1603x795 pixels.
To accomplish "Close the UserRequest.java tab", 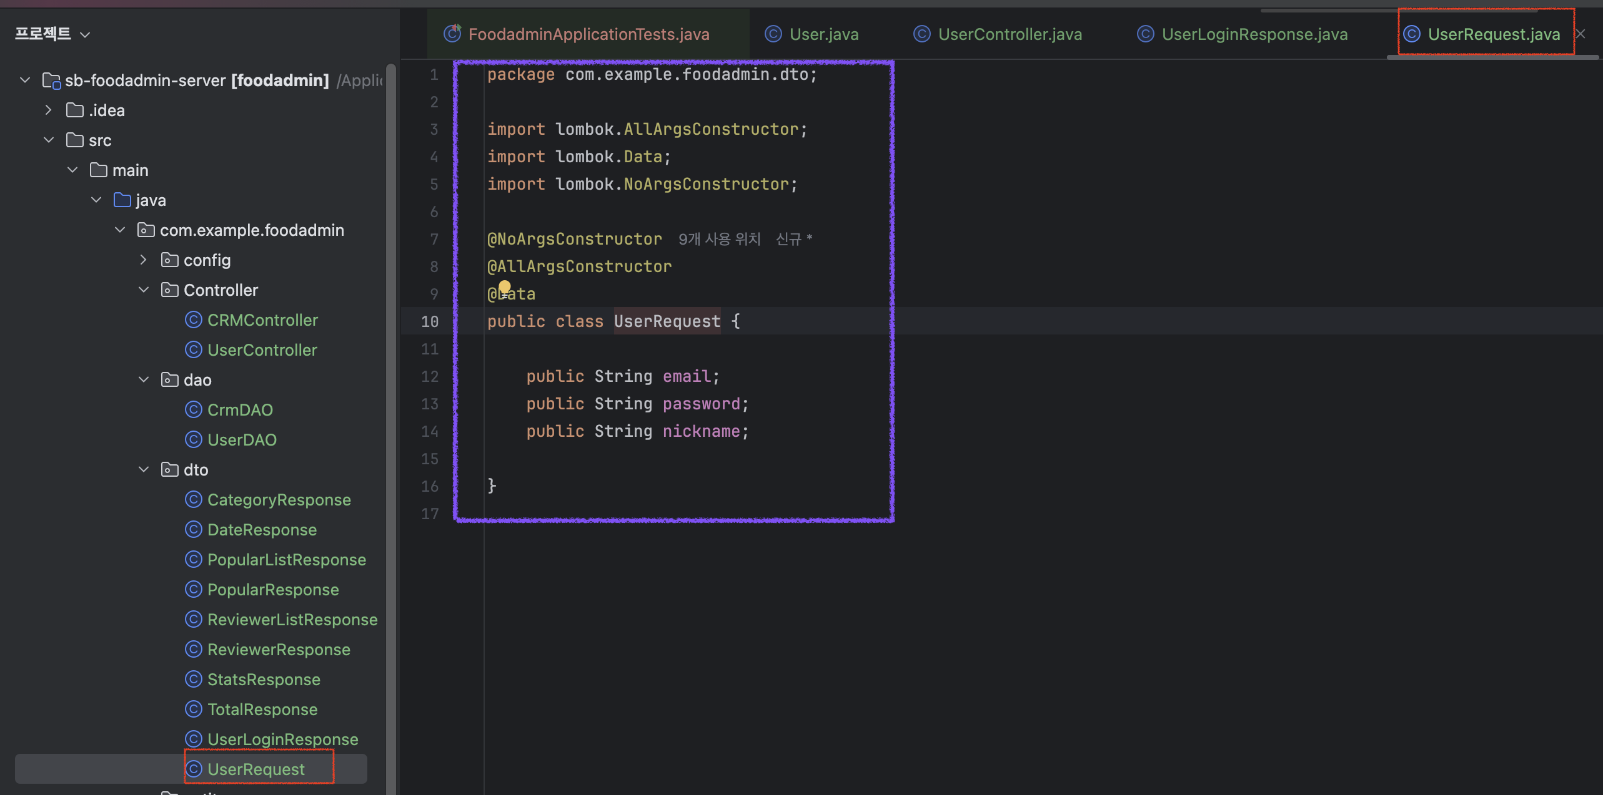I will [x=1580, y=34].
